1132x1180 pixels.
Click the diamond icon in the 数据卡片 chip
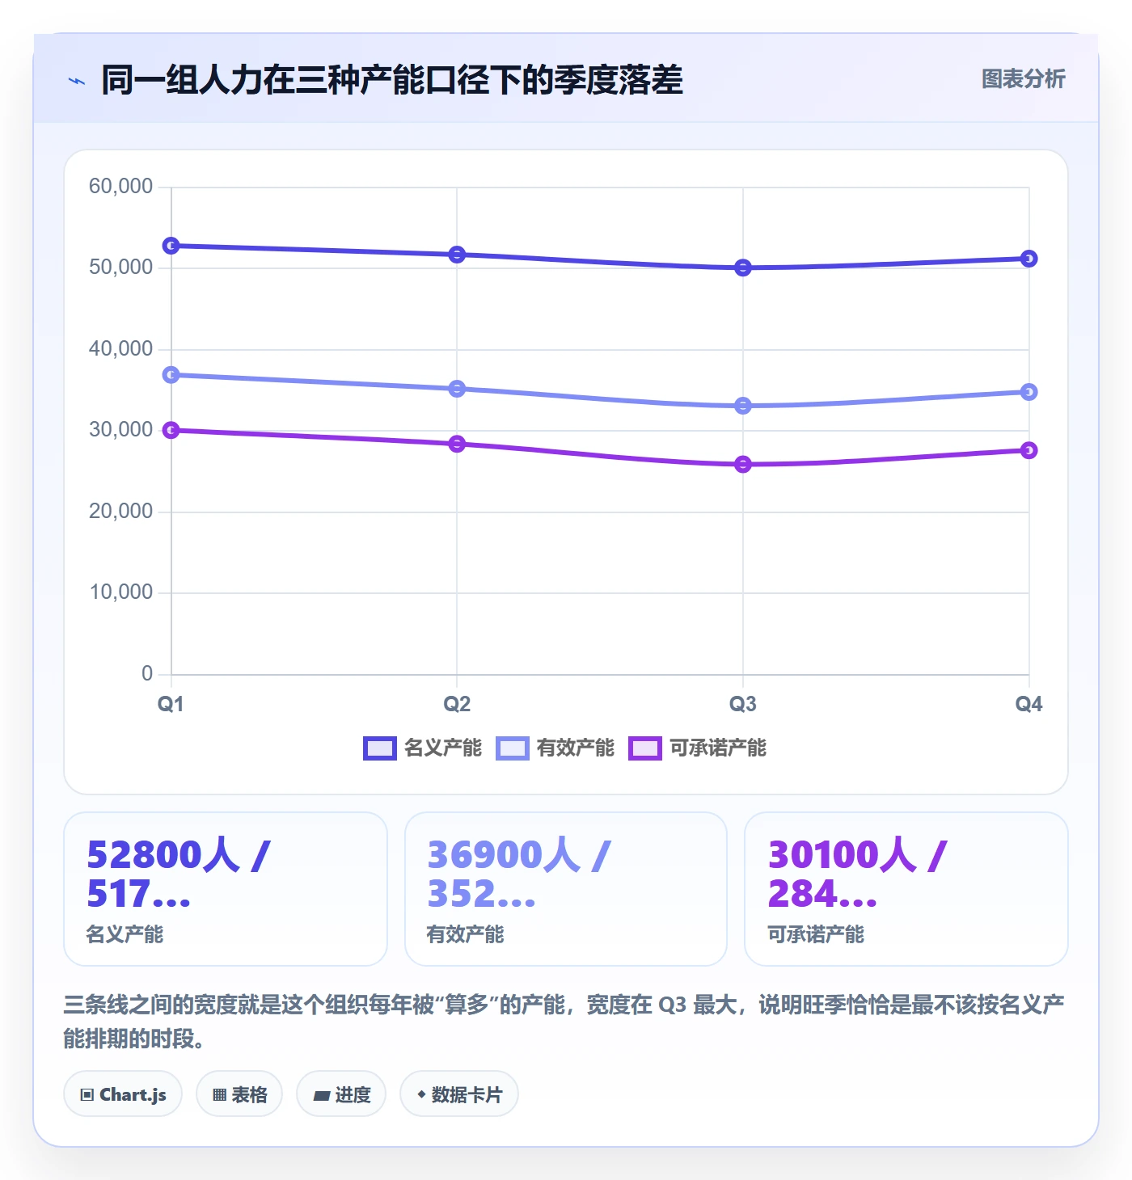coord(421,1094)
